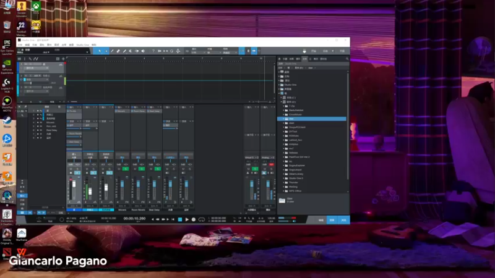Click the Edit view button at bottom right
Viewport: 495px width, 278px height.
click(x=321, y=220)
